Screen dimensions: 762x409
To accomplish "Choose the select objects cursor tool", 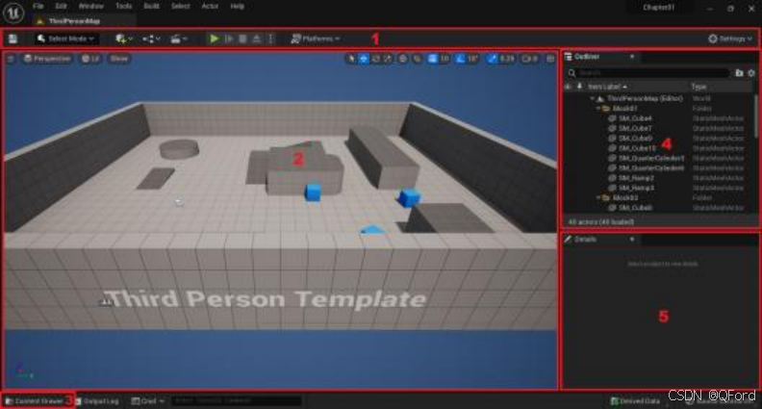I will [351, 59].
